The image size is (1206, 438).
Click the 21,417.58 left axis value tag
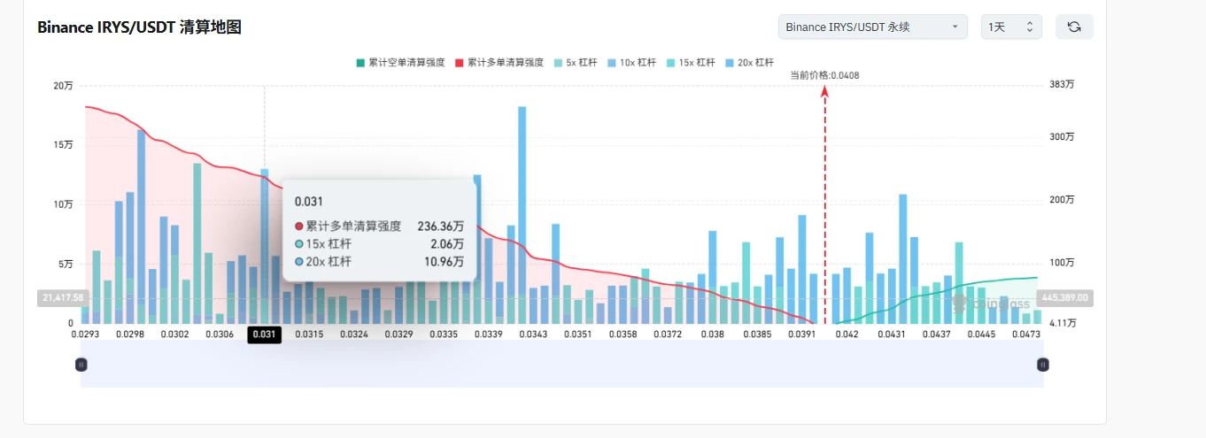(61, 297)
